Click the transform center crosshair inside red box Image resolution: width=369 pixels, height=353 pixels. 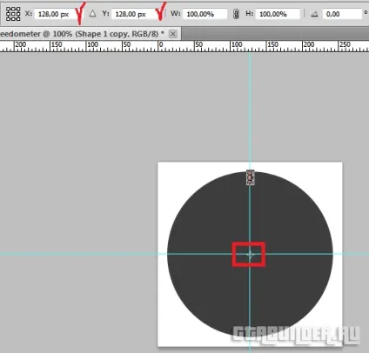250,255
